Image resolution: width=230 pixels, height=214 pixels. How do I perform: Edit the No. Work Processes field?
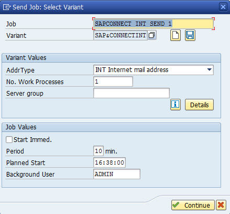pyautogui.click(x=113, y=81)
